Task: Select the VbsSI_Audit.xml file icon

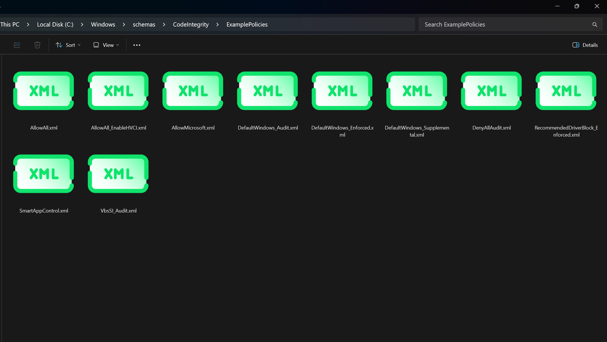Action: coord(118,174)
